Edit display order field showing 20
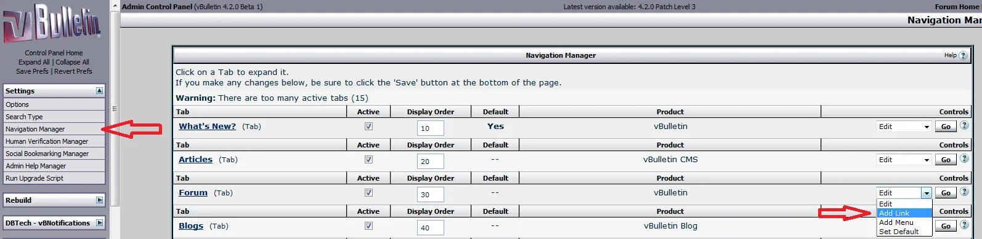Screen dimensions: 982x239 (x=430, y=161)
